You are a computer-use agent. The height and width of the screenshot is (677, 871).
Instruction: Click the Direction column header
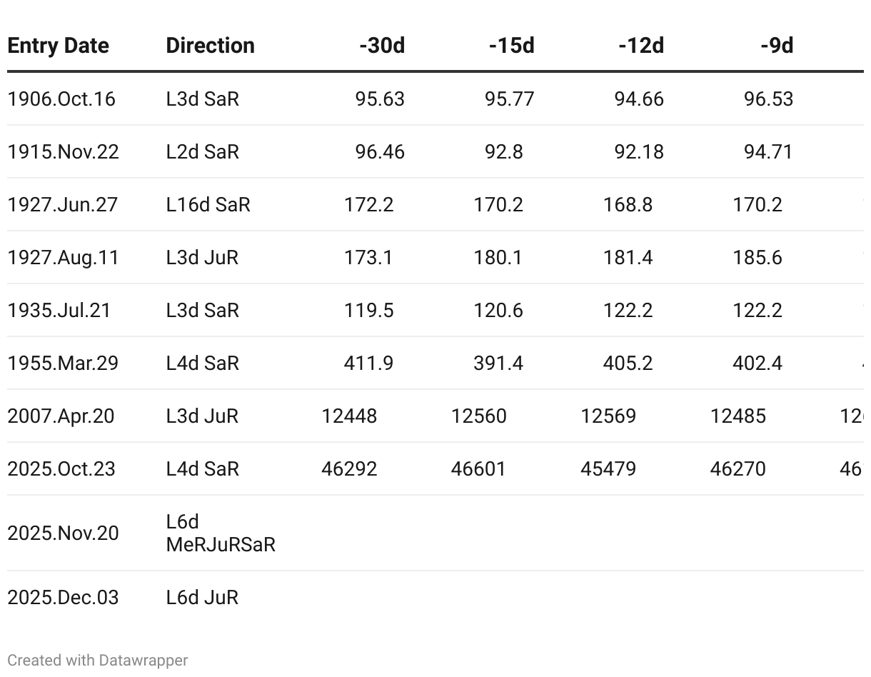pyautogui.click(x=210, y=46)
